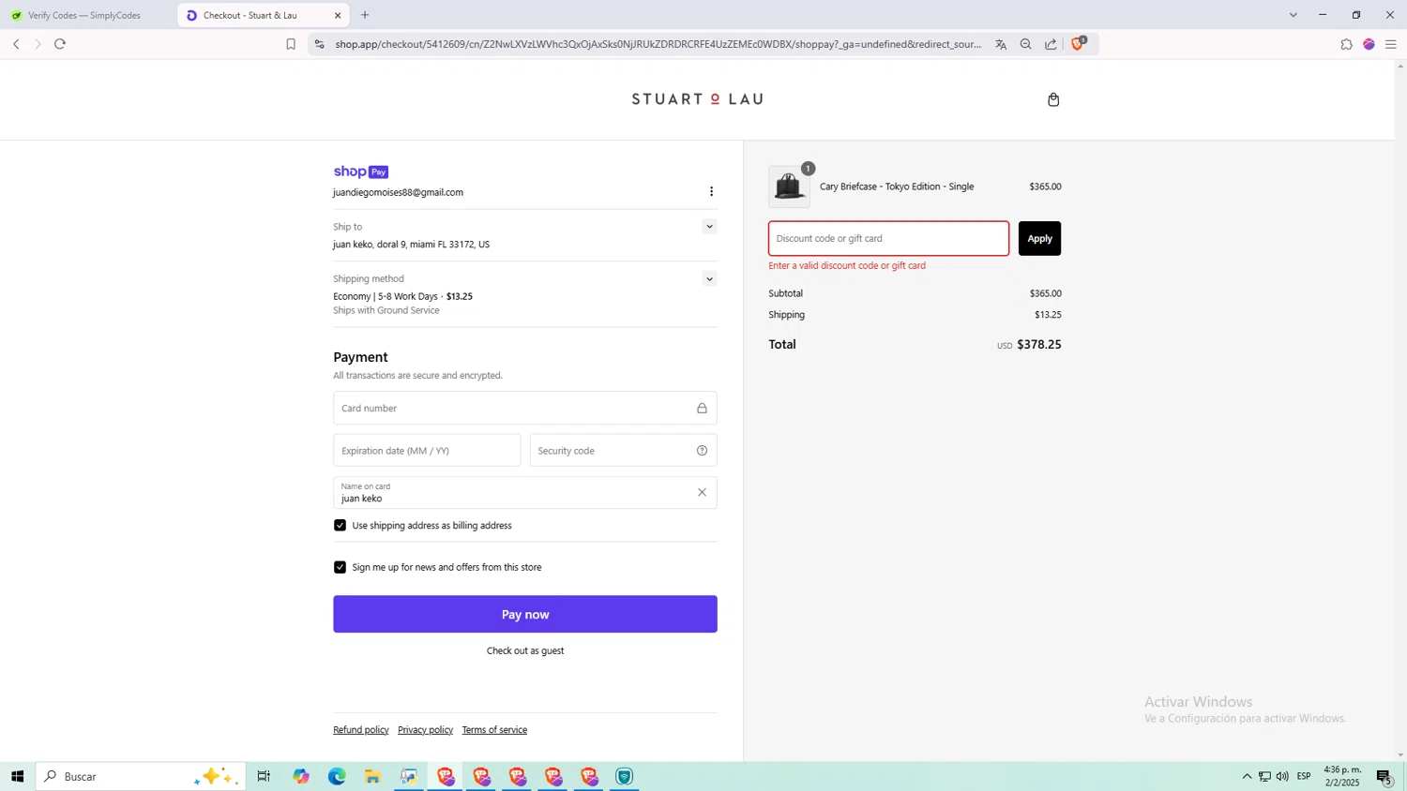Click the total amount $378.25
Image resolution: width=1407 pixels, height=791 pixels.
(1039, 345)
